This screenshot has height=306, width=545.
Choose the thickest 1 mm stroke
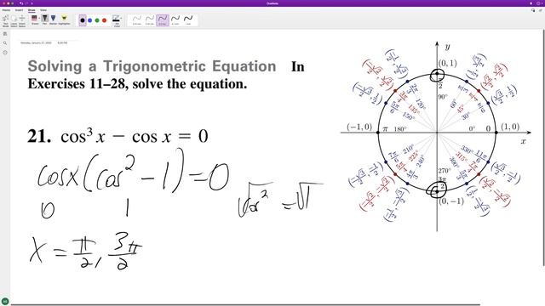point(188,20)
